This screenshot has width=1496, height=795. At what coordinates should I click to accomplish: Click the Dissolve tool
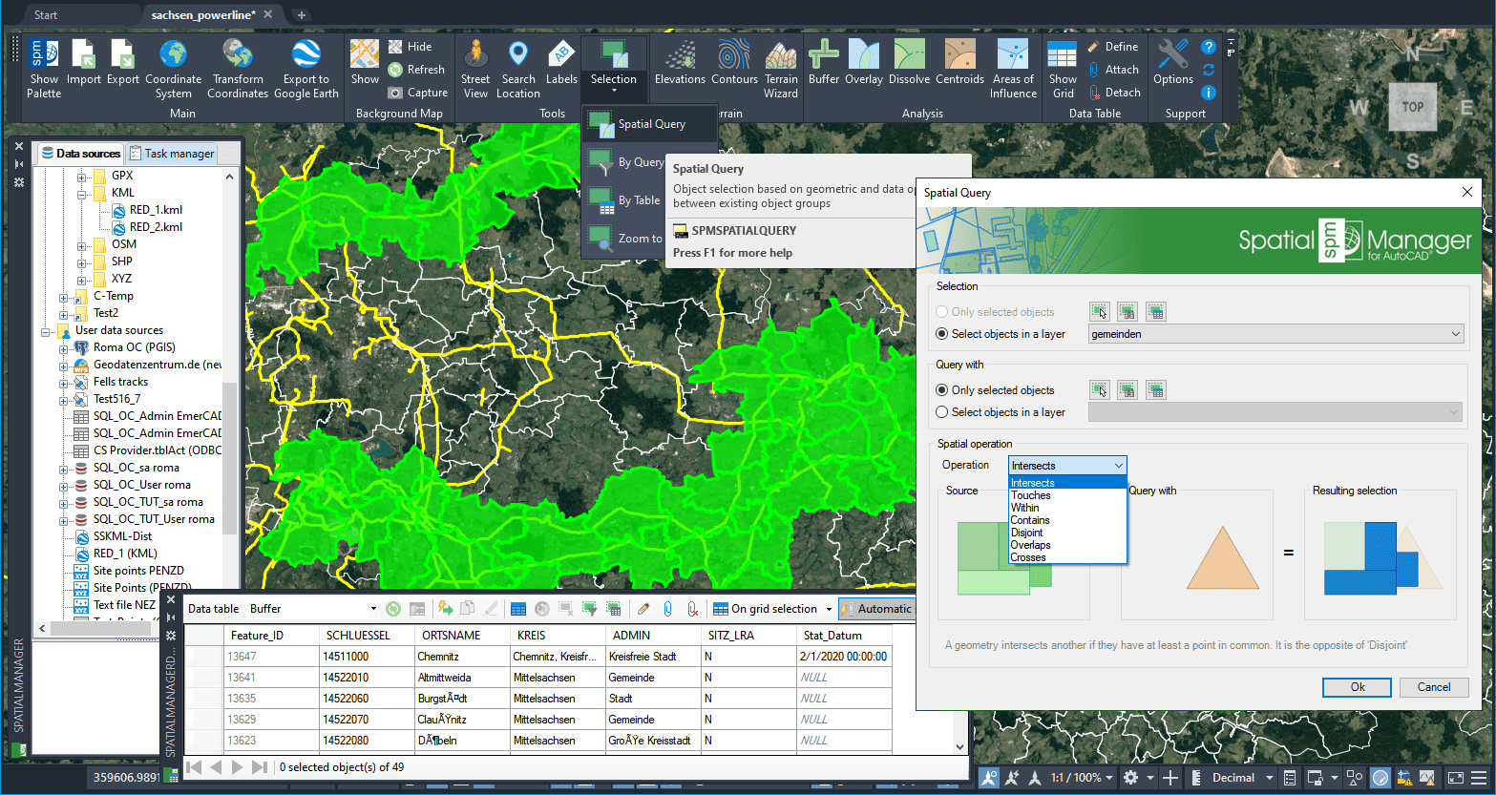pos(910,63)
